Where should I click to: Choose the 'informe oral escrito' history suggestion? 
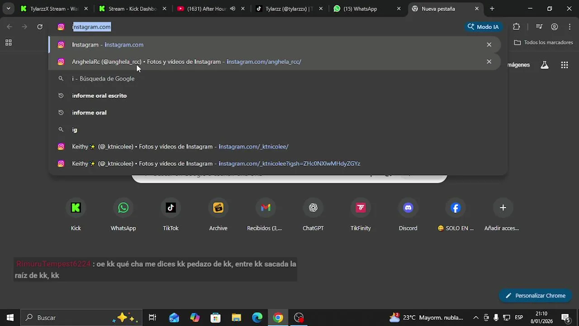pos(275,96)
